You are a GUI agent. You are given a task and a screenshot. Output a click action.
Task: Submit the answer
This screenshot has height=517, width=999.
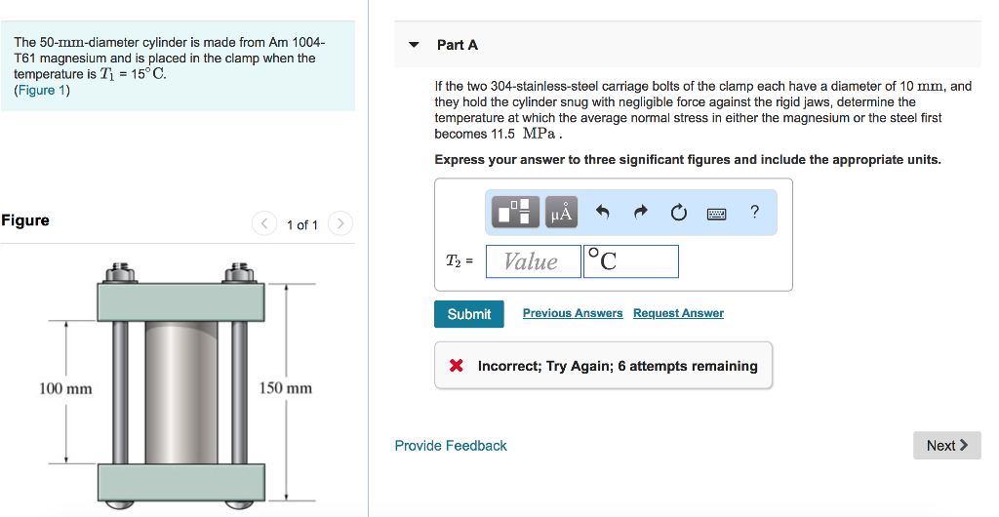469,314
